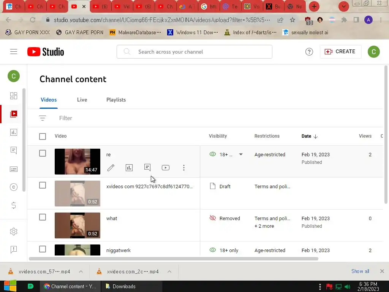Screen dimensions: 389x292
Task: Focus the "Search across your channel" box
Action: coord(194,52)
